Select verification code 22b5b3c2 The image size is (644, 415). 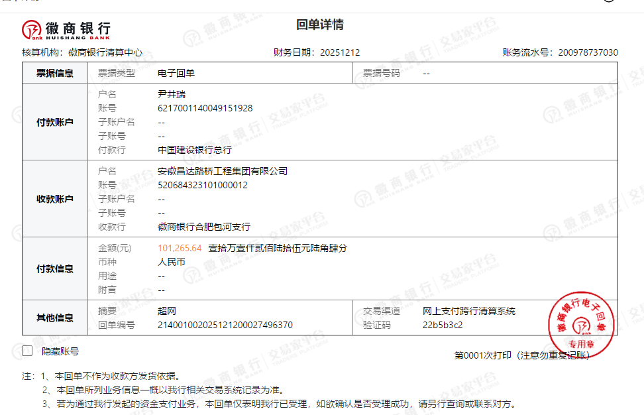pos(443,325)
